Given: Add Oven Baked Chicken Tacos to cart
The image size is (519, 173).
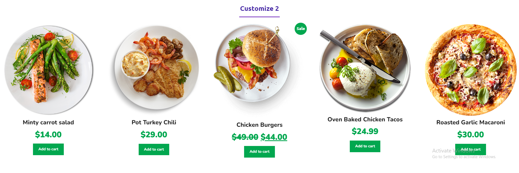Looking at the screenshot, I should (365, 146).
